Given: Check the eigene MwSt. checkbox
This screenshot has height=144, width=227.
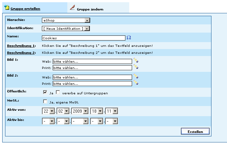Looking at the screenshot, I should pos(45,102).
